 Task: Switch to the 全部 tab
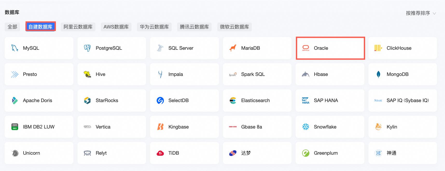[x=12, y=27]
